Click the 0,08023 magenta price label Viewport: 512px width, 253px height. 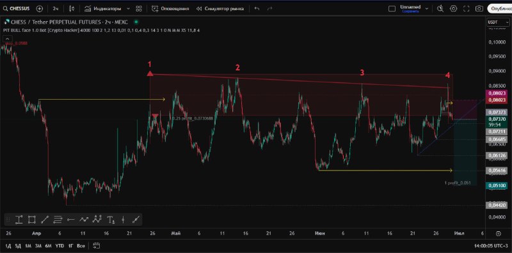pyautogui.click(x=497, y=93)
